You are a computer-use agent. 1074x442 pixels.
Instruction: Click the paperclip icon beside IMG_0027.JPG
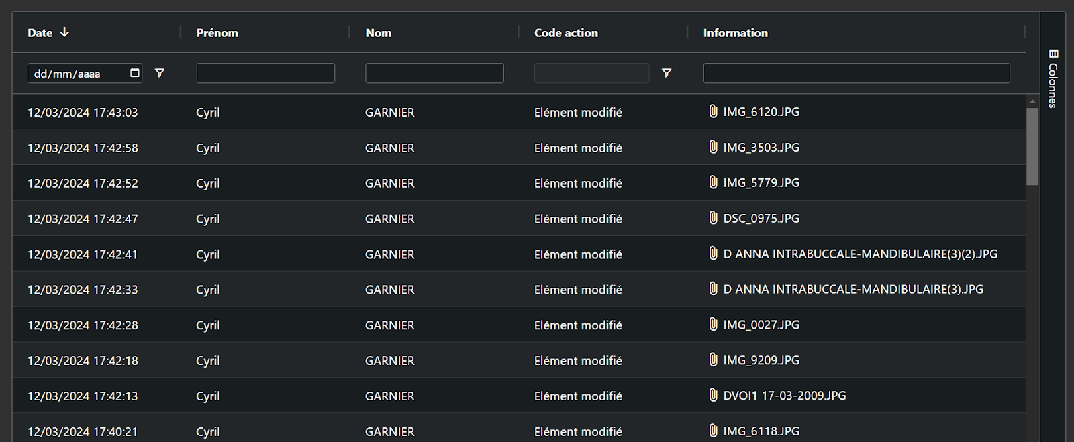point(713,325)
